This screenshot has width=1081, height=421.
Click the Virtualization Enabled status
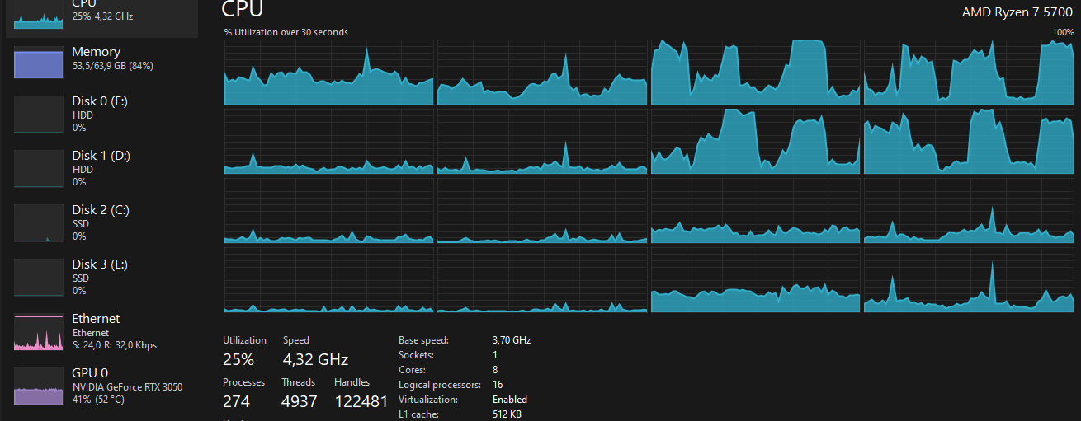point(509,400)
